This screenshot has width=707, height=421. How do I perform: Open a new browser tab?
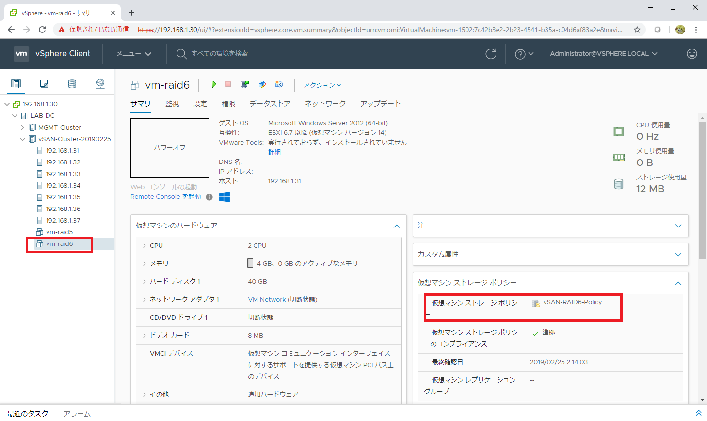[131, 13]
